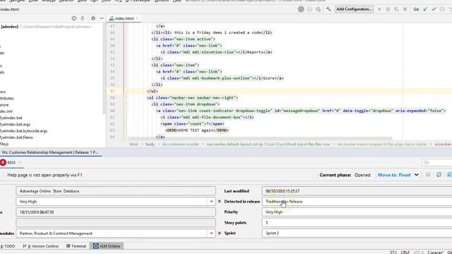Click the Octane search field
The image size is (452, 254).
tap(437, 162)
